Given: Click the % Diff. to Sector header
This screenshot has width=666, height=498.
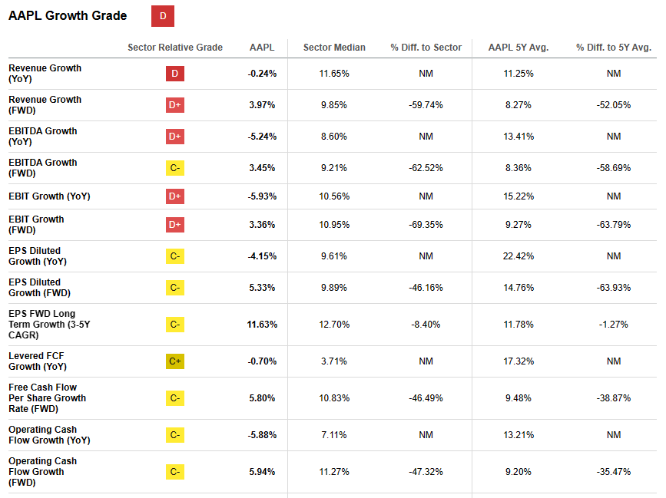Looking at the screenshot, I should (426, 48).
